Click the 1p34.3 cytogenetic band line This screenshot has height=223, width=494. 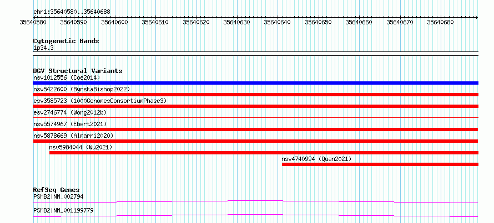tap(255, 54)
